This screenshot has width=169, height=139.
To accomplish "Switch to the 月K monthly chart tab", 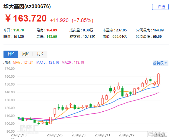I will click(40, 54).
